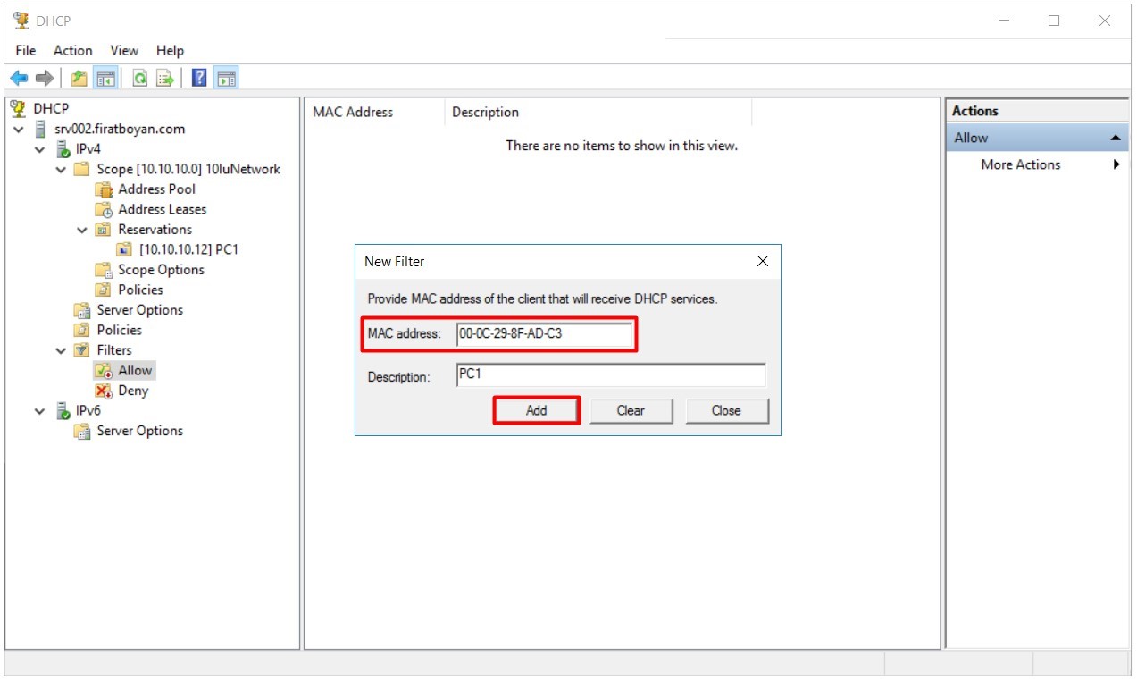Open Help via blue question mark icon
1137x681 pixels.
point(199,79)
